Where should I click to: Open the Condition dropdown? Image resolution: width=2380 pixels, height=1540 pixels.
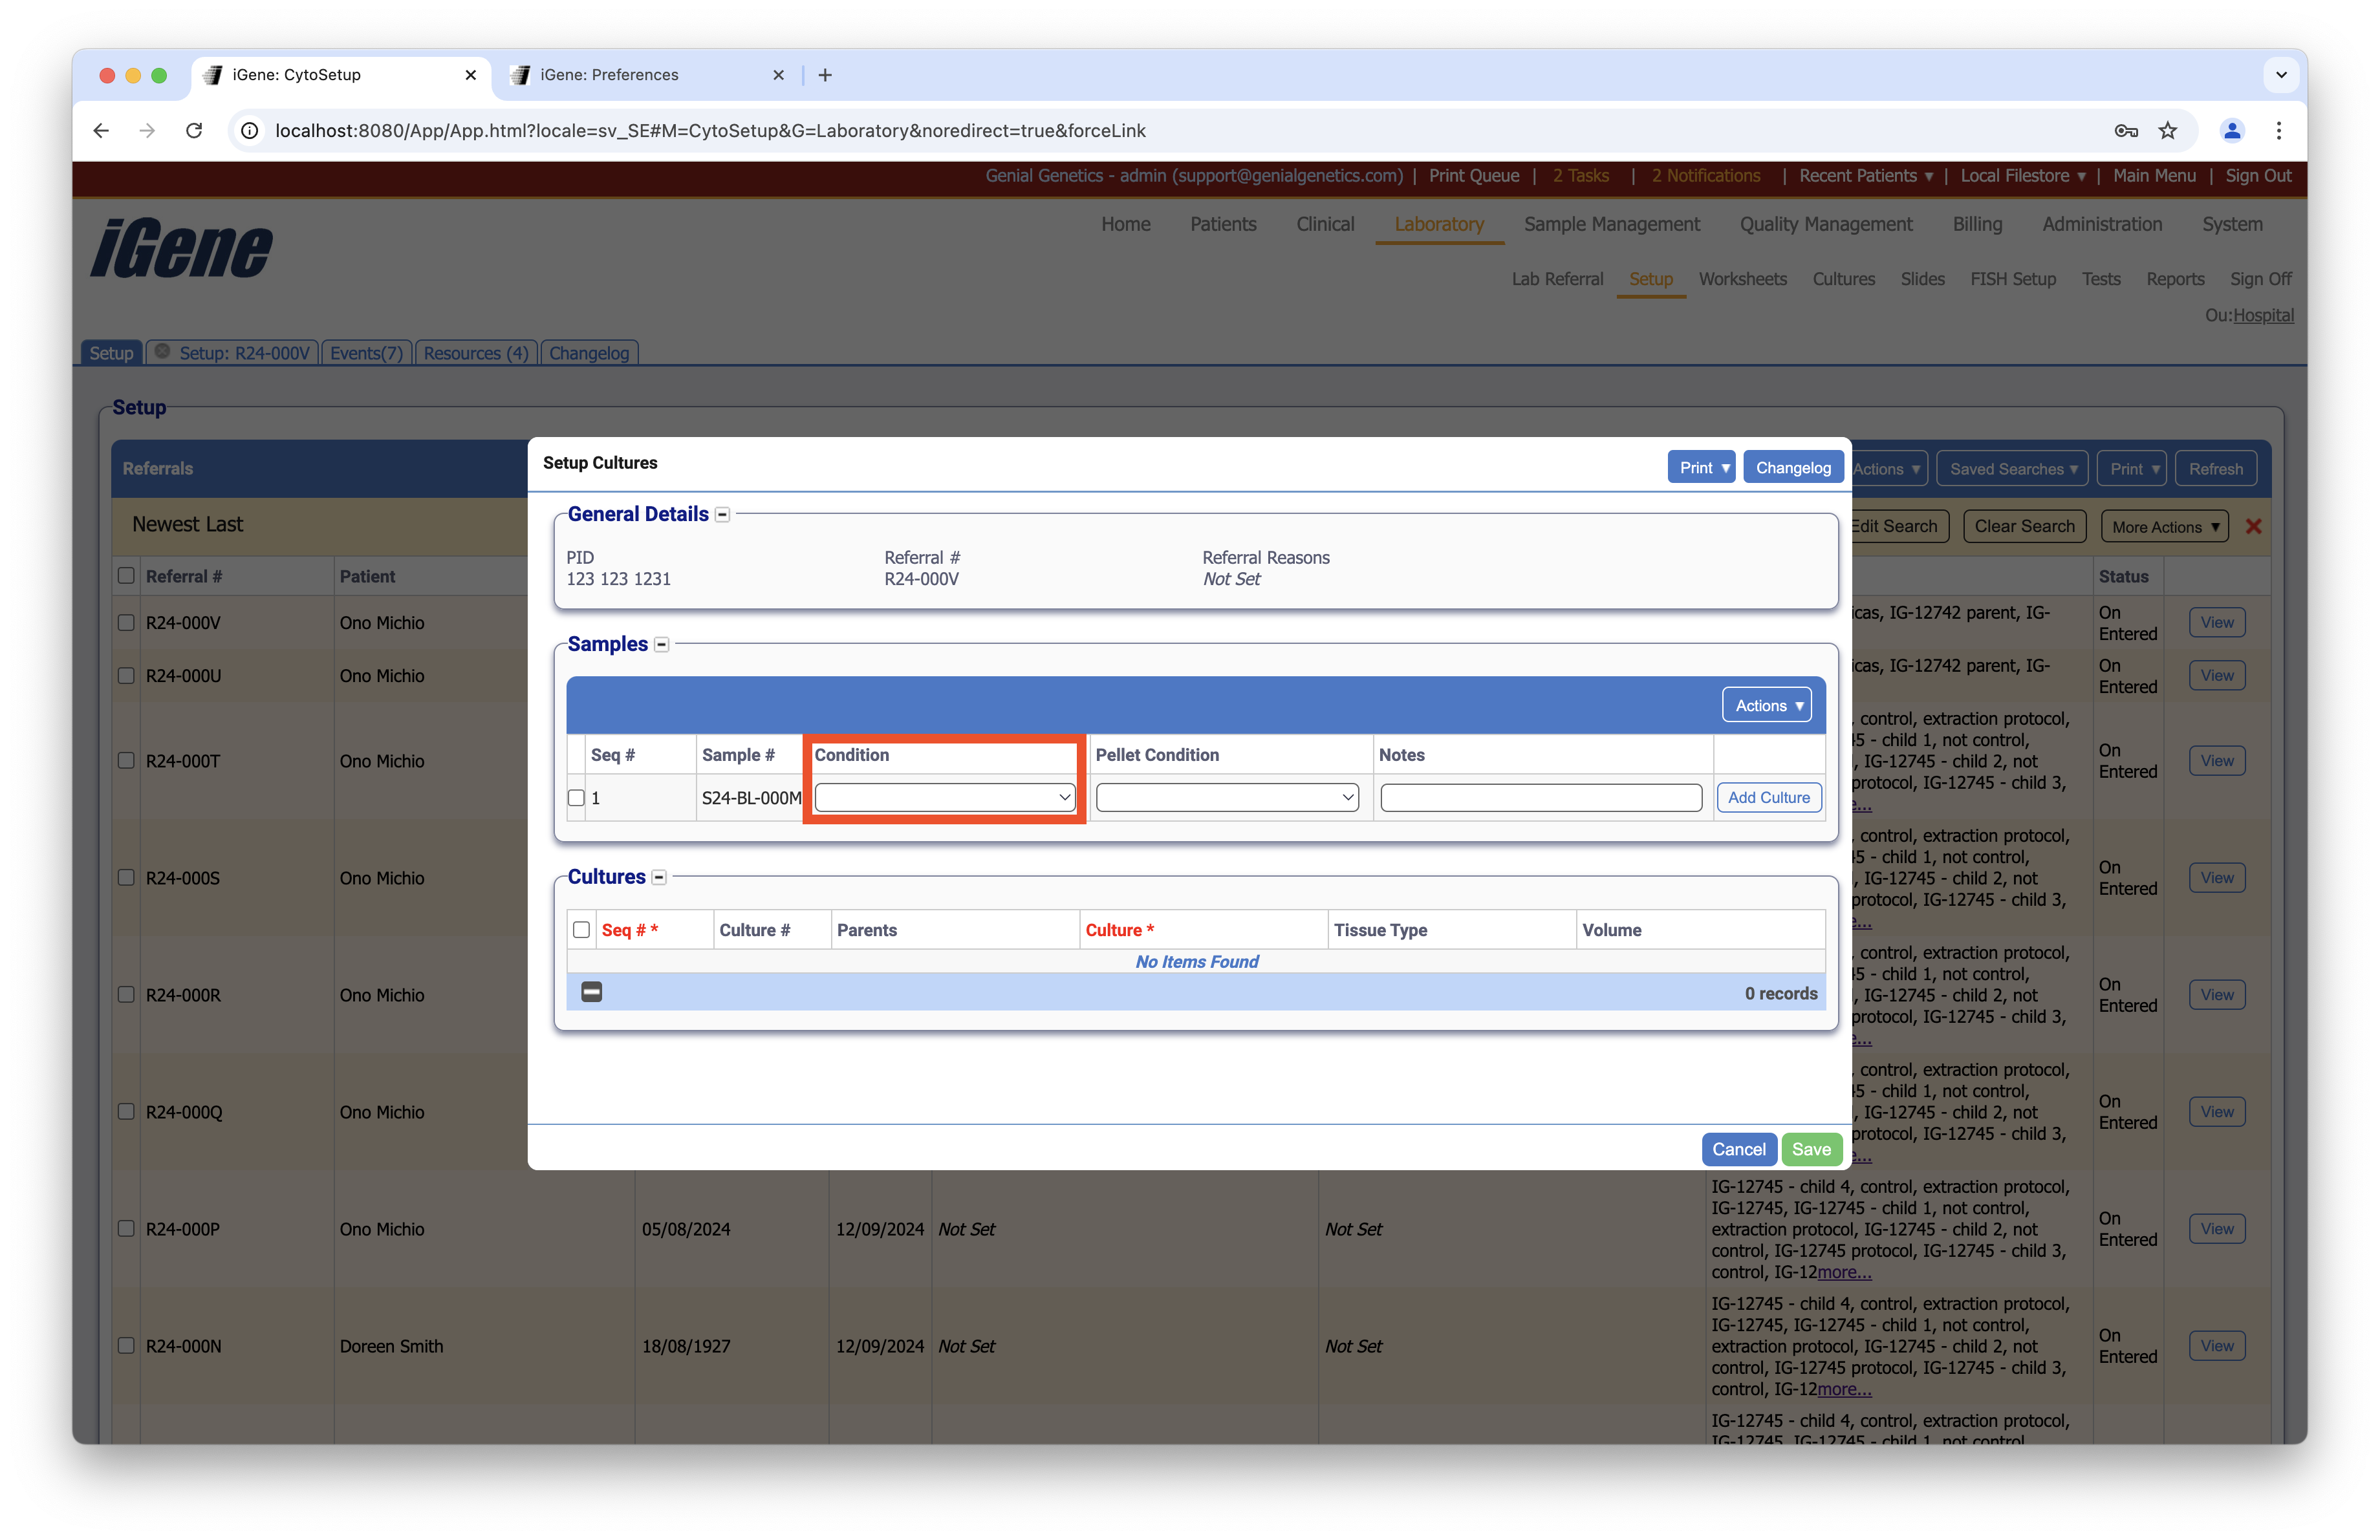coord(944,798)
